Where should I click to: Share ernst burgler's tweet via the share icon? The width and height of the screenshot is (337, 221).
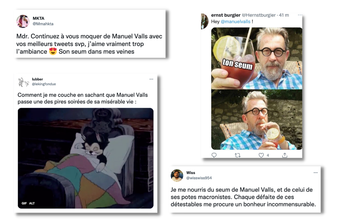click(285, 155)
